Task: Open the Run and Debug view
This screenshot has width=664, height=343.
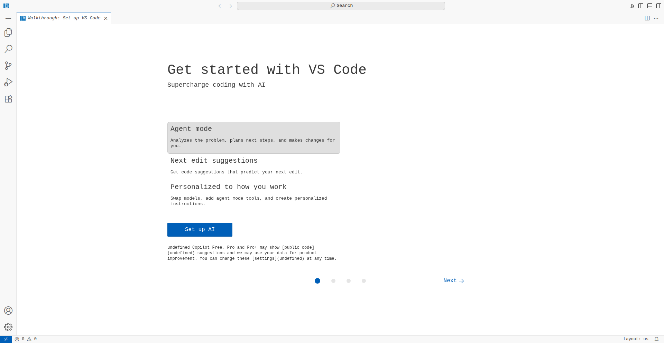Action: point(8,82)
